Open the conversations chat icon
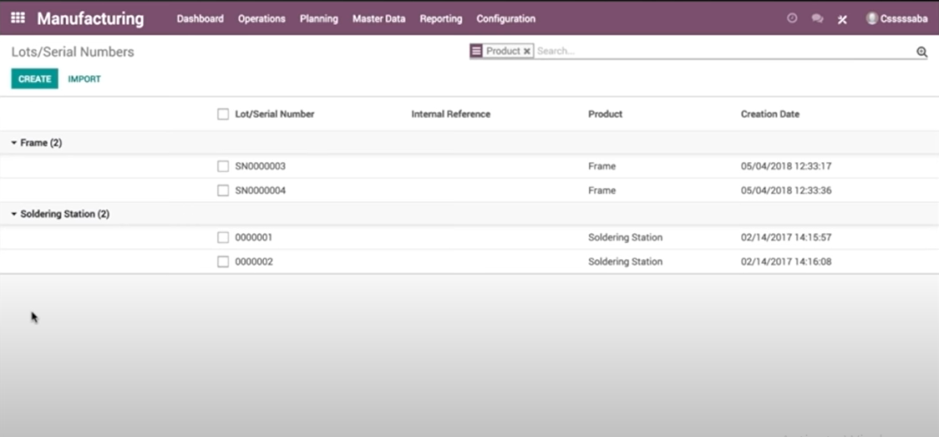 [817, 18]
